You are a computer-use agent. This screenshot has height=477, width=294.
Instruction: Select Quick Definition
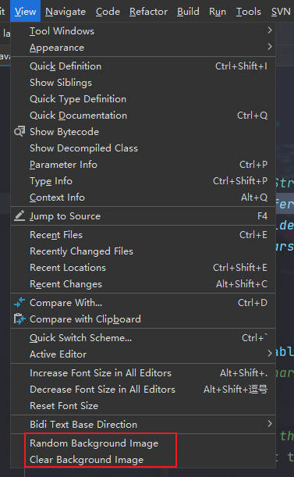point(143,66)
